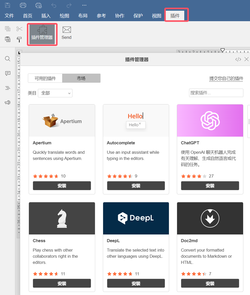Install the ChatGPT plugin
This screenshot has height=295, width=250.
[210, 186]
